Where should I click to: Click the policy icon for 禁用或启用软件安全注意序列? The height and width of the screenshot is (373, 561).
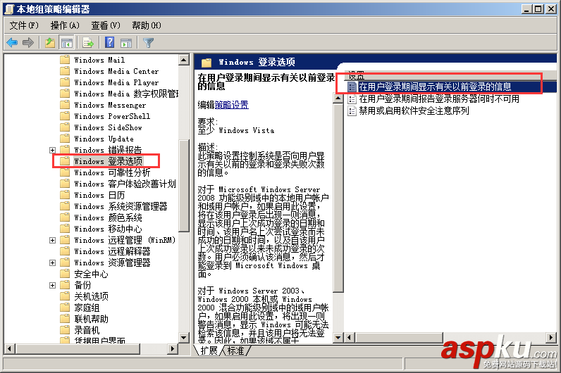point(352,110)
